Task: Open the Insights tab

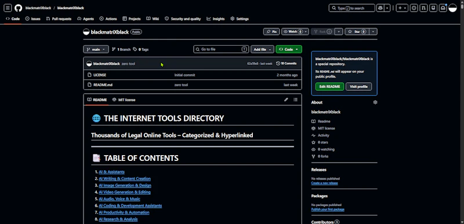Action: tap(216, 19)
